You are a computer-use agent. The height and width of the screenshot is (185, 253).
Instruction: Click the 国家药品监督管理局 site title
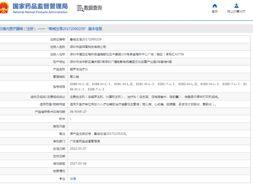pyautogui.click(x=40, y=6)
